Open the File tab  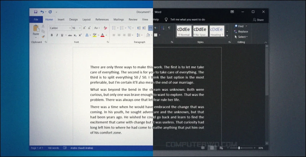pyautogui.click(x=36, y=20)
